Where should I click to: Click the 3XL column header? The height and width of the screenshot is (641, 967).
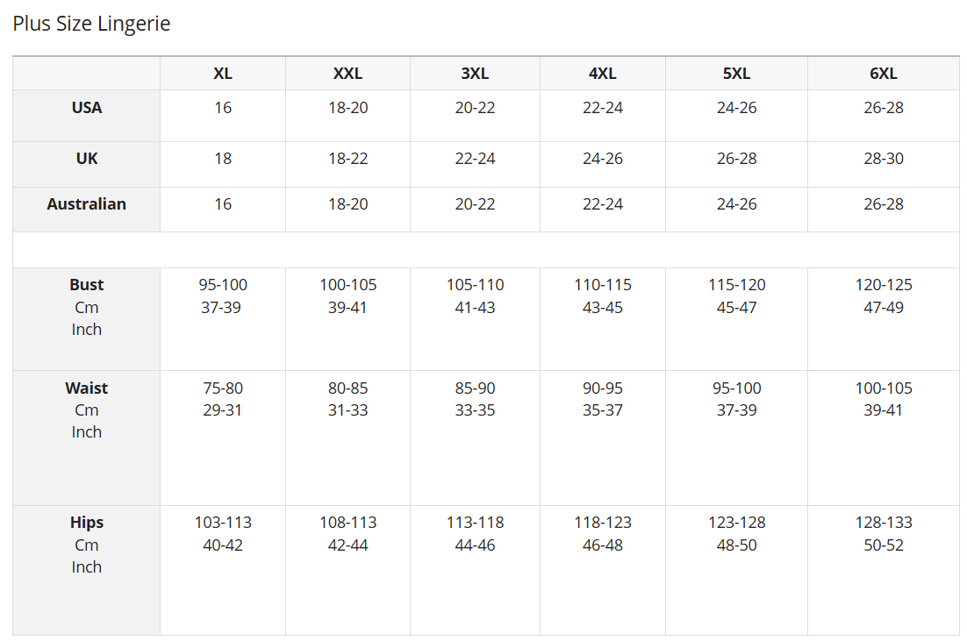[475, 74]
